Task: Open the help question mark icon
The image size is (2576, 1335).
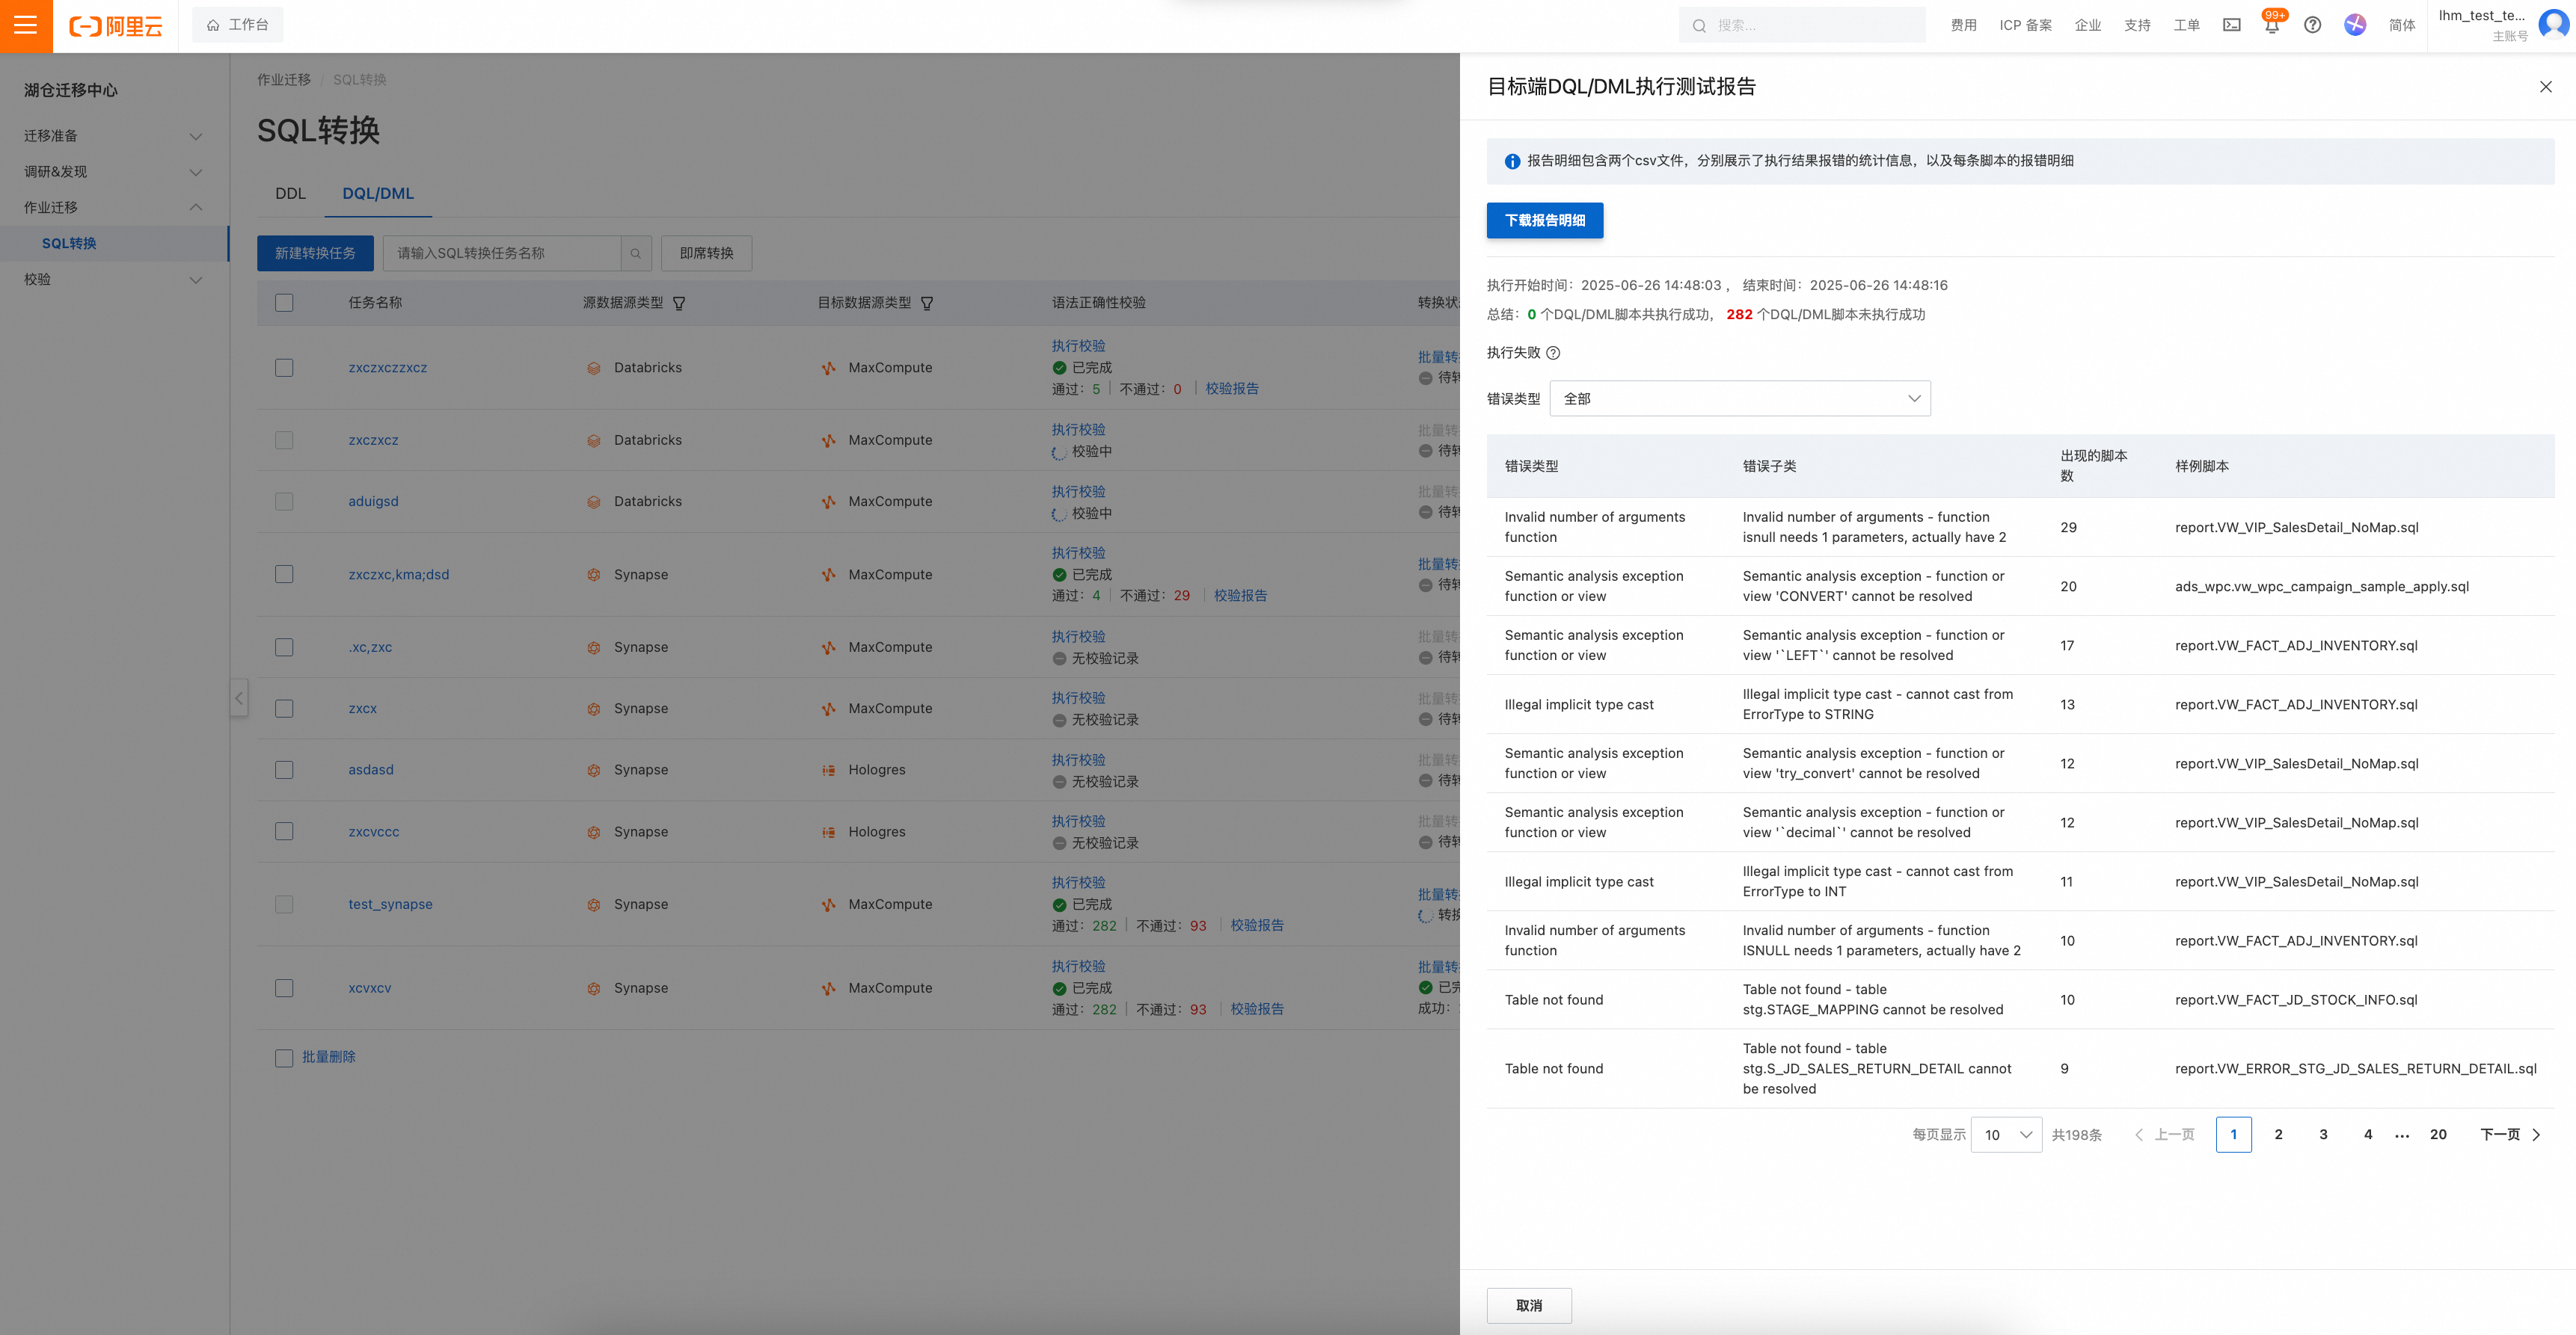Action: point(2313,25)
